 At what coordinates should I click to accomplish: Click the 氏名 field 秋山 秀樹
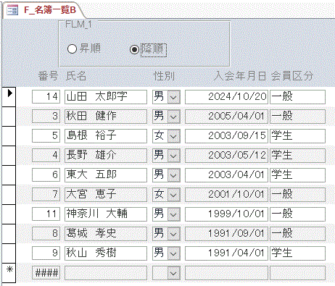tap(106, 253)
